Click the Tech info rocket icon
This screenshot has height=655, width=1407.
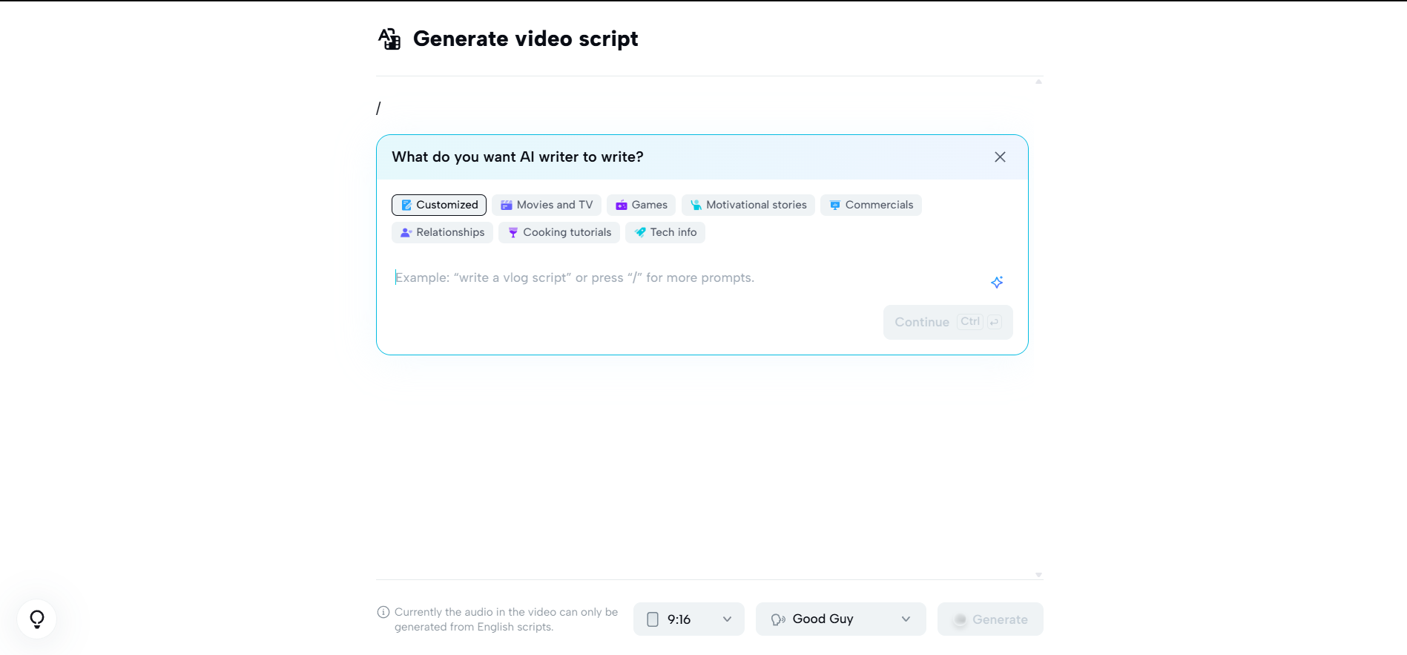639,232
